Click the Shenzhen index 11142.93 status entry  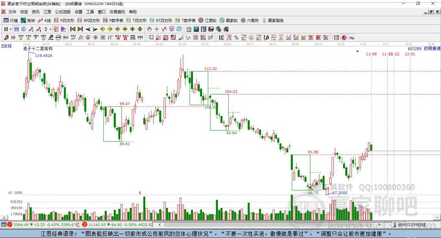coord(118,225)
